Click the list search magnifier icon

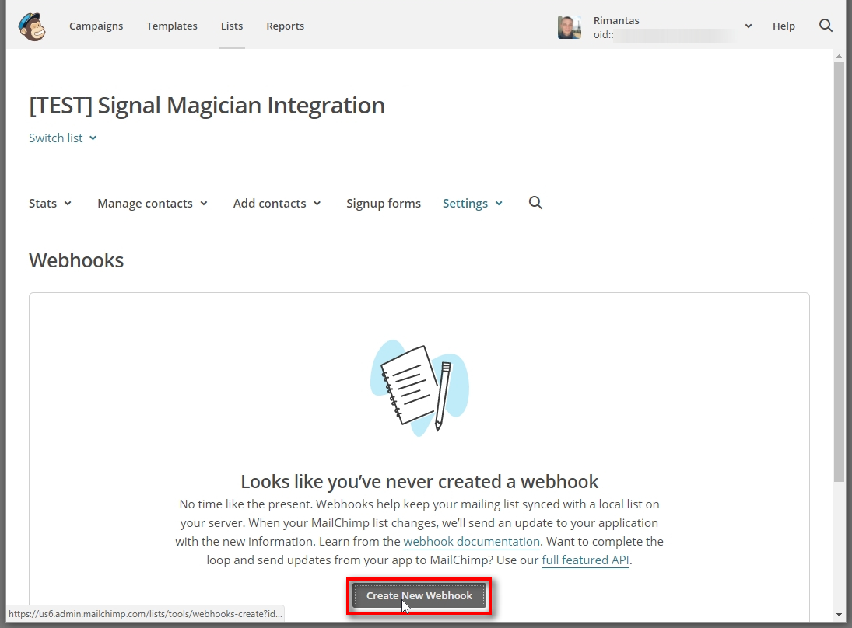point(535,203)
